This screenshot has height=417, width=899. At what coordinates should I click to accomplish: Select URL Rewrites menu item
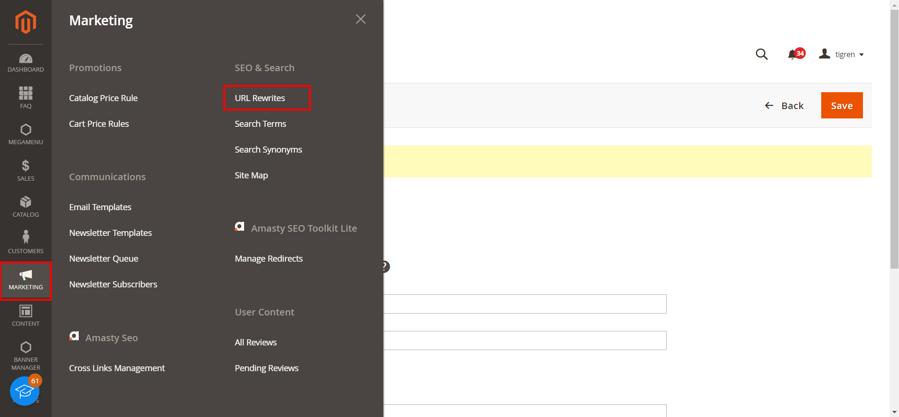(260, 98)
